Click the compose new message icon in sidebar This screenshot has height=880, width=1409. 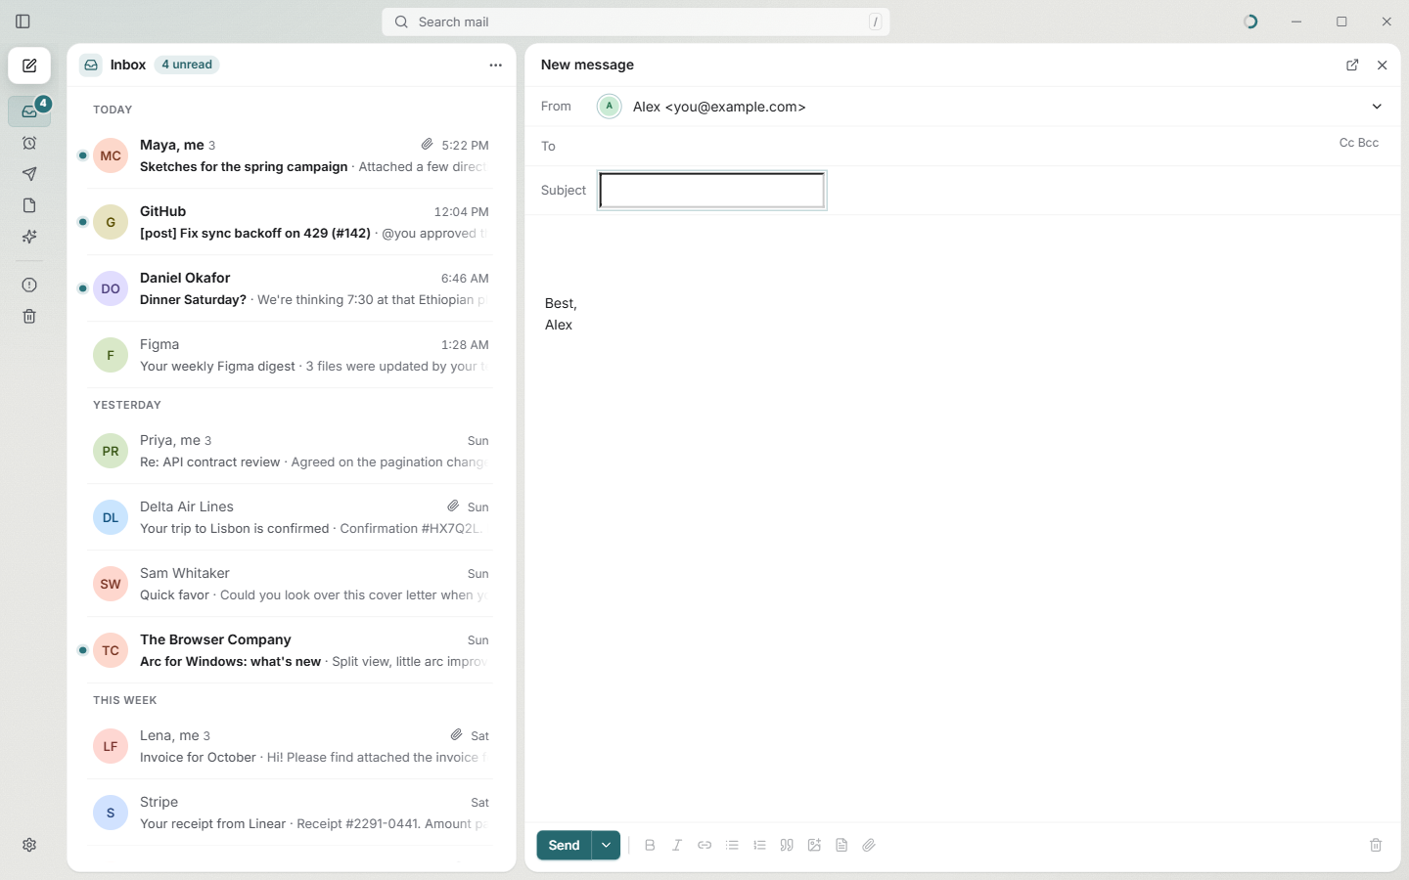29,66
